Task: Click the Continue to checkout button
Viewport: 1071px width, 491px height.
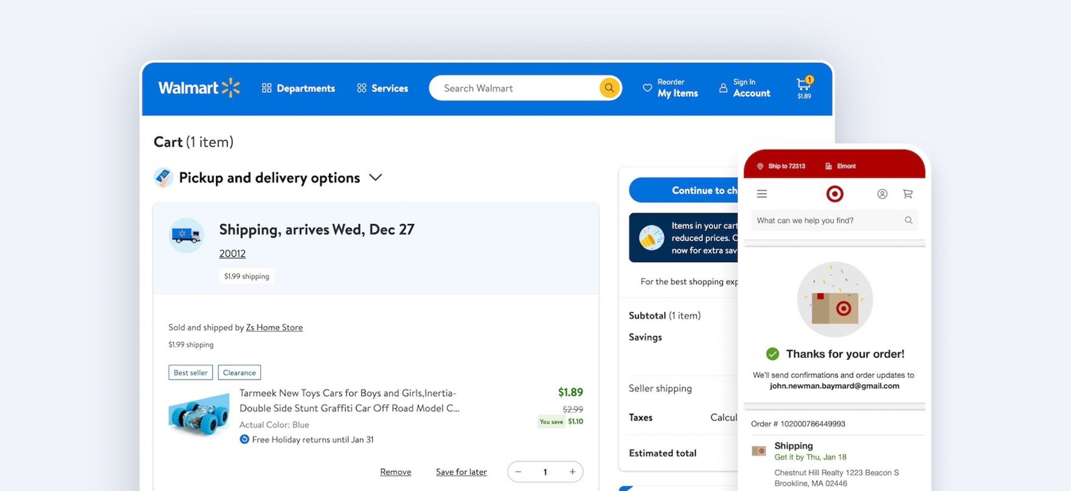Action: pos(684,190)
